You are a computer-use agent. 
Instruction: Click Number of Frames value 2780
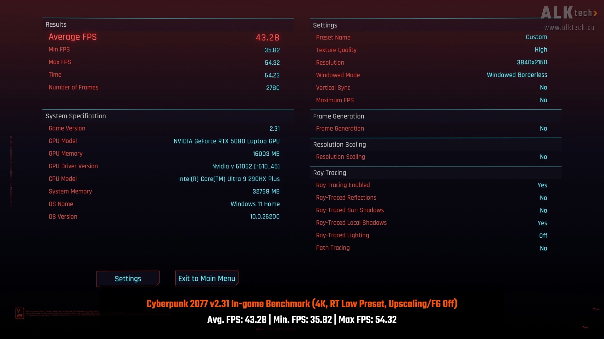point(273,88)
